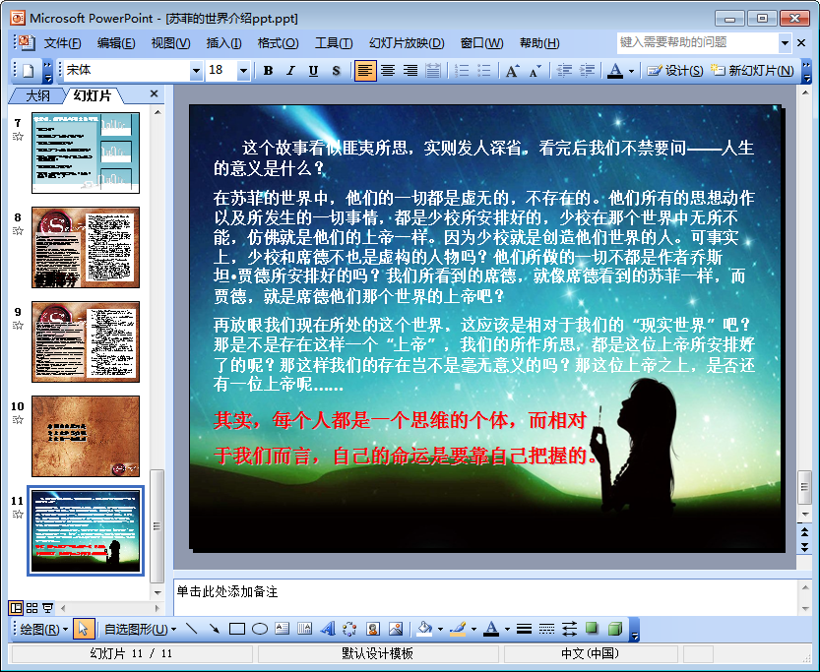Open the font name dropdown
The width and height of the screenshot is (820, 672).
(196, 71)
